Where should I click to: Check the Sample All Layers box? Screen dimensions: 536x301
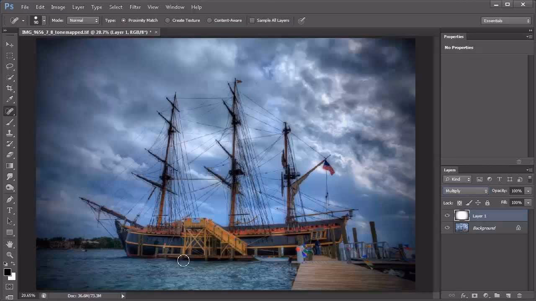[252, 20]
